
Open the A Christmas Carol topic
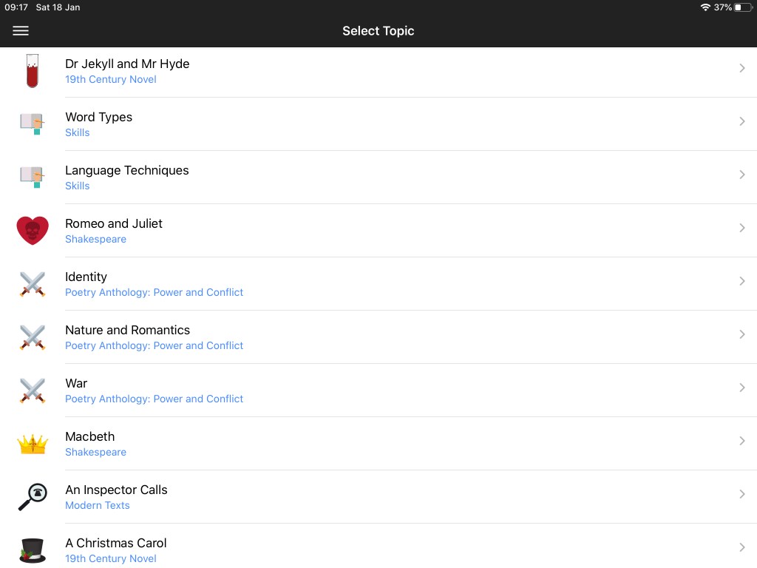tap(116, 543)
